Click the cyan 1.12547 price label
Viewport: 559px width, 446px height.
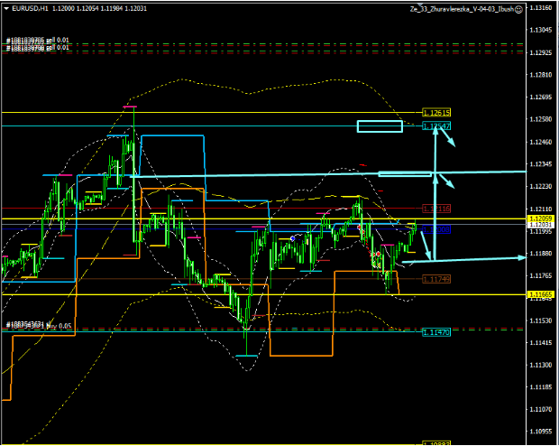tap(435, 125)
